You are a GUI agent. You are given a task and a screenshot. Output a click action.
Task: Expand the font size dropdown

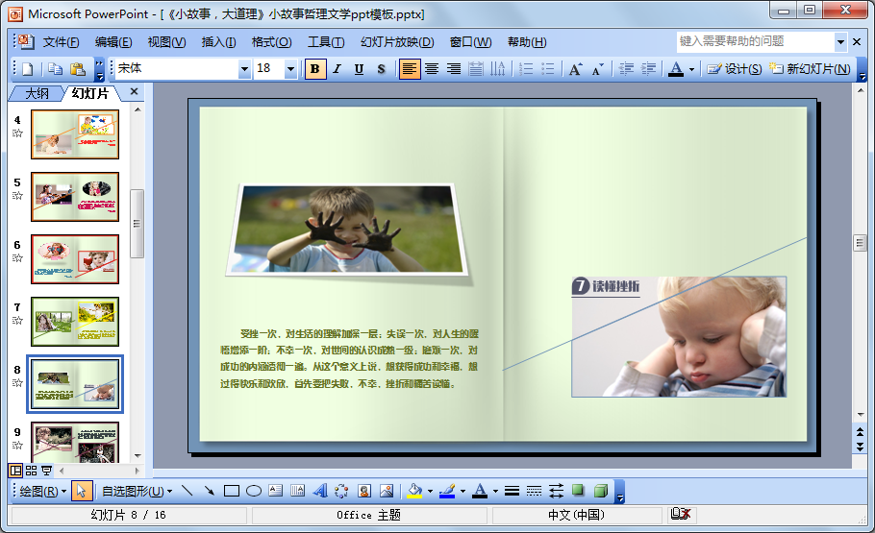tap(291, 69)
